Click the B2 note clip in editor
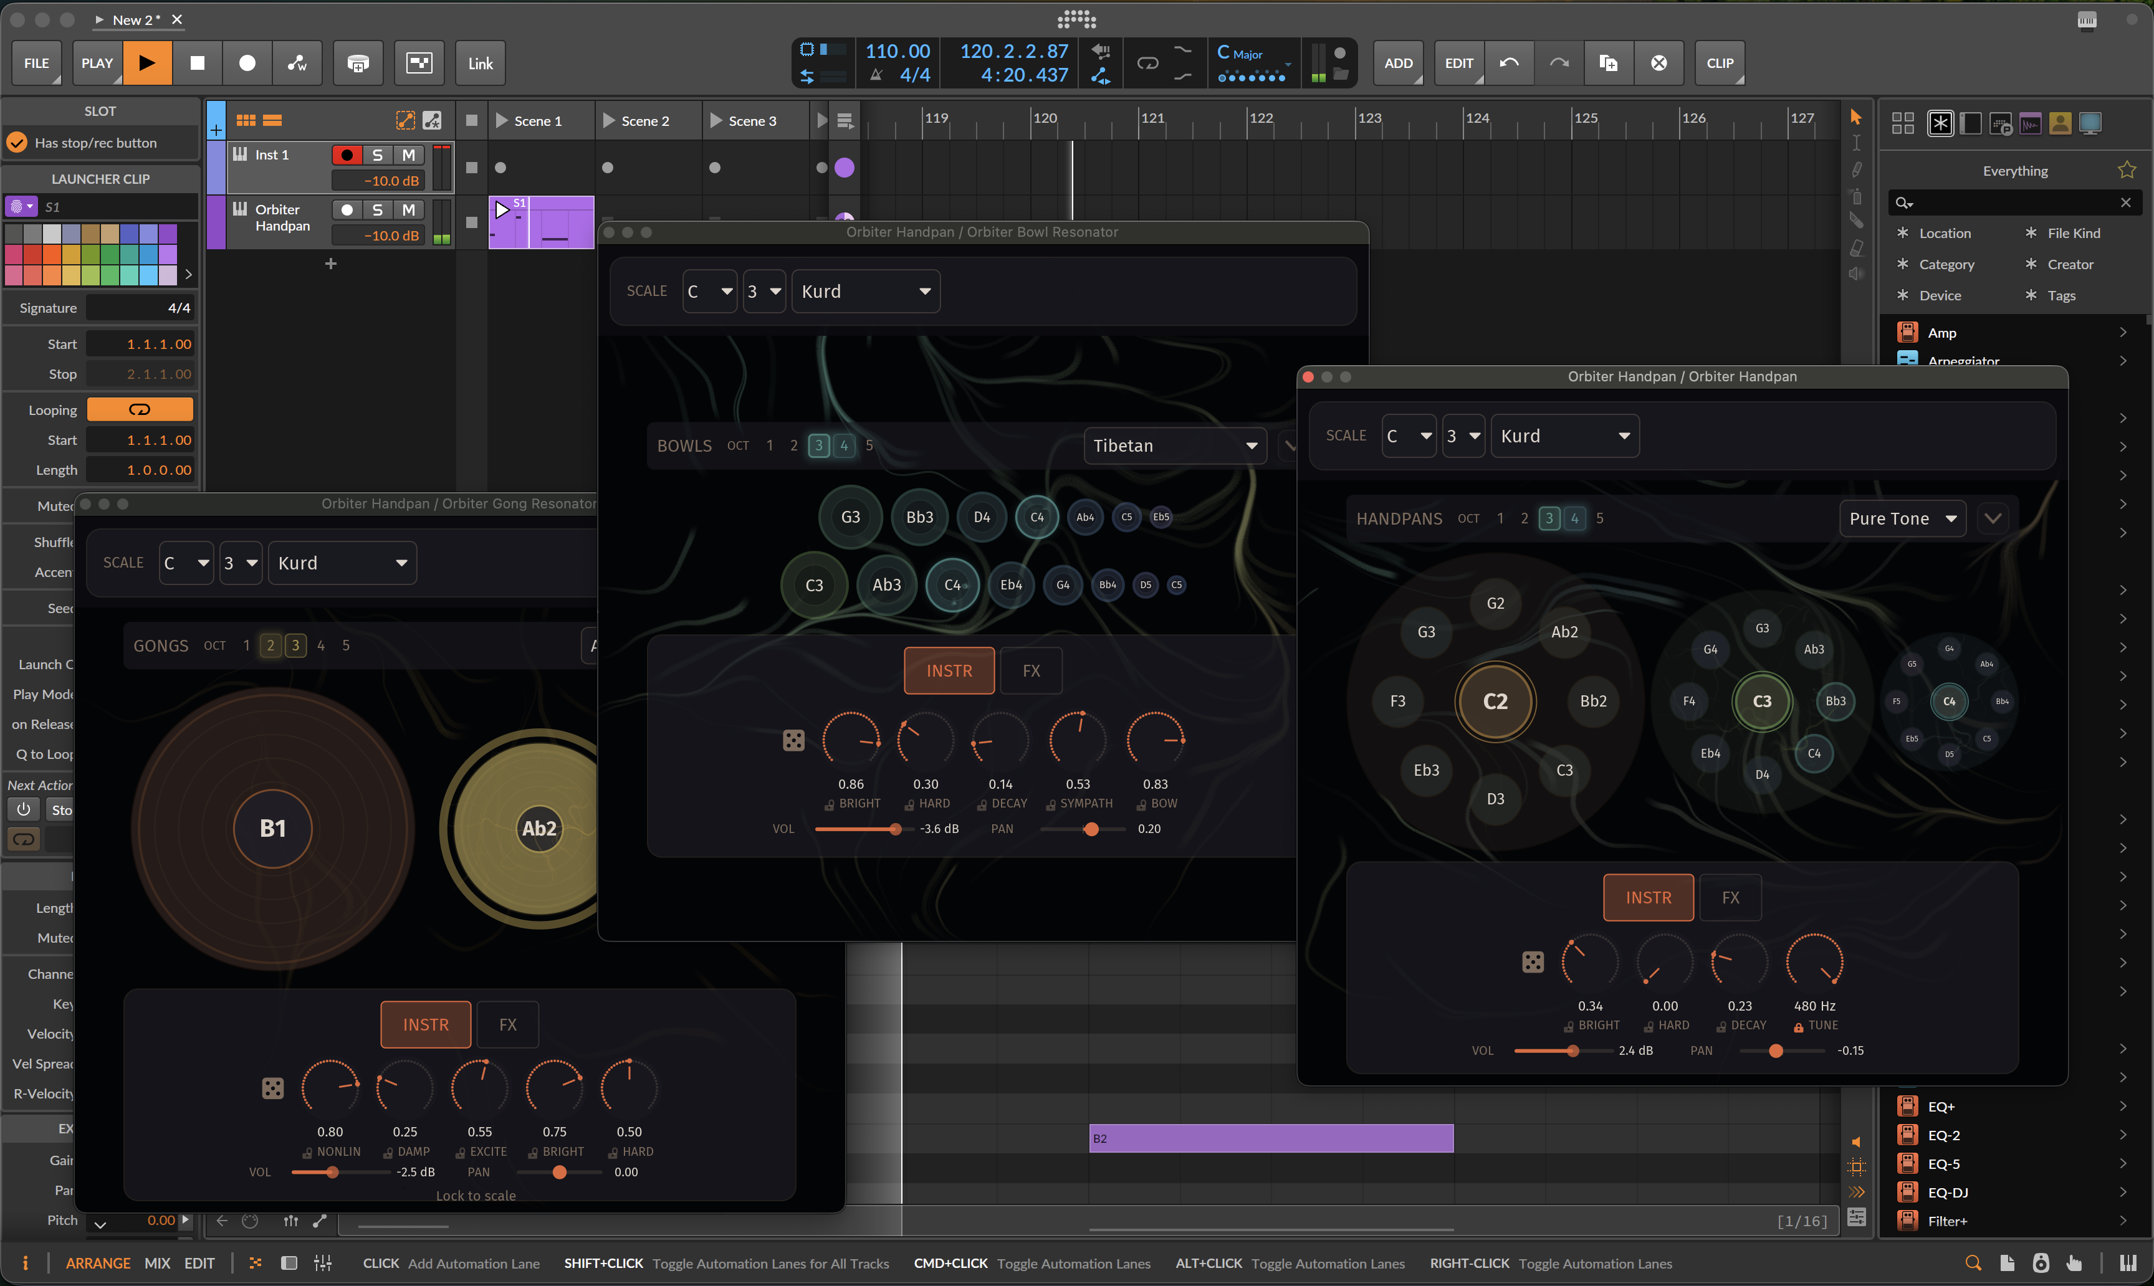The image size is (2154, 1286). [x=1271, y=1139]
